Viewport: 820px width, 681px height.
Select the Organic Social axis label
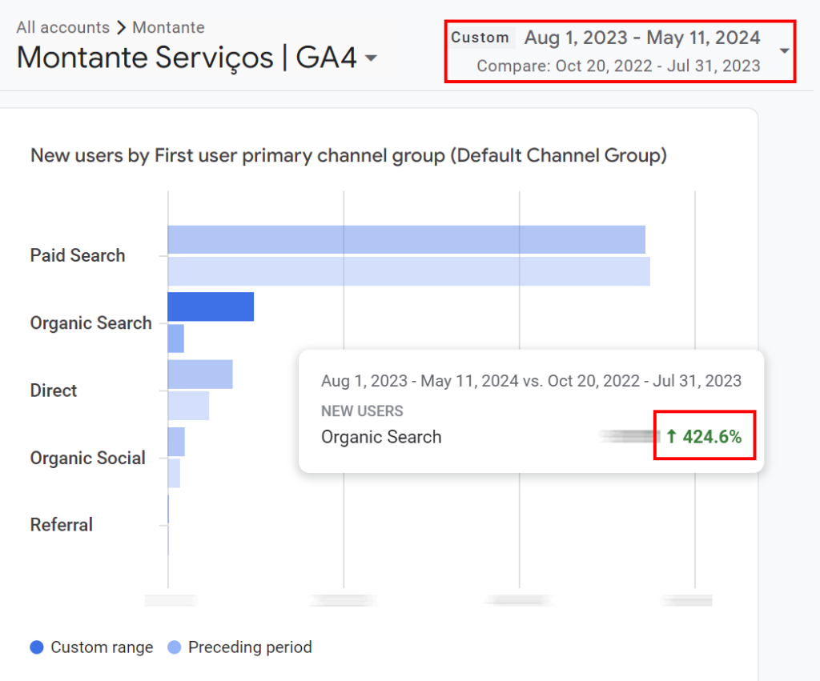coord(88,459)
